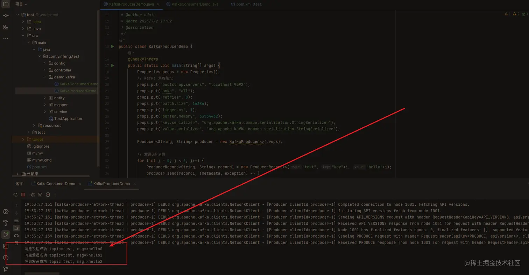Open the Project view dropdown

point(21,4)
